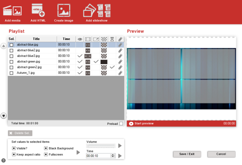The width and height of the screenshot is (242, 165).
Task: Click the aspect ratio column header
Action: 88,39
